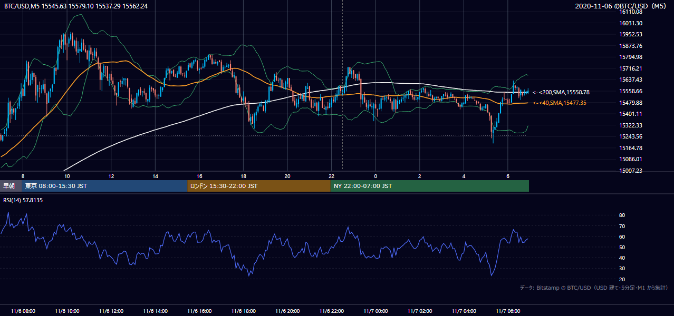674x316 pixels.
Task: Click the NY 22:00-07:00 JST session bar
Action: (430, 186)
